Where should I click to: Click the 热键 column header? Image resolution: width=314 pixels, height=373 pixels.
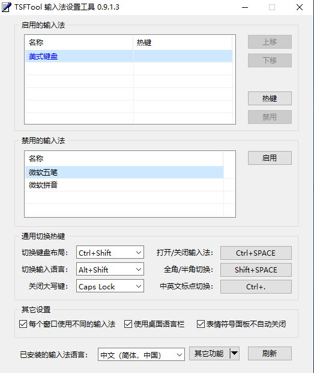[183, 43]
